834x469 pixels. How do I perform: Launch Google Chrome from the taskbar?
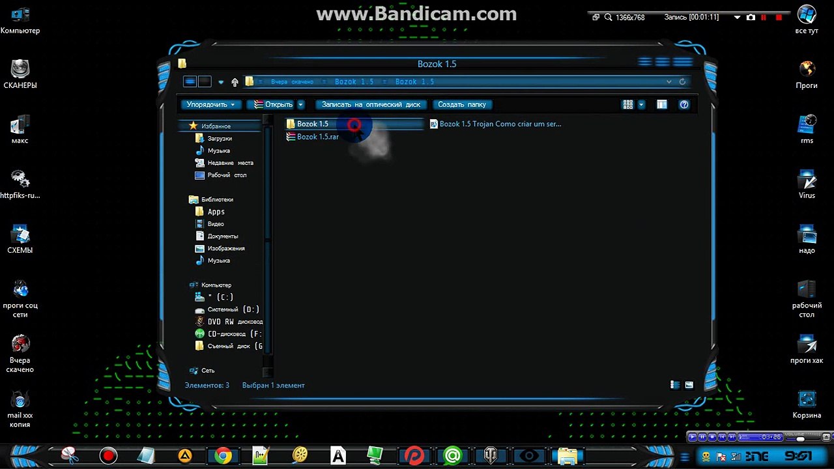coord(223,455)
